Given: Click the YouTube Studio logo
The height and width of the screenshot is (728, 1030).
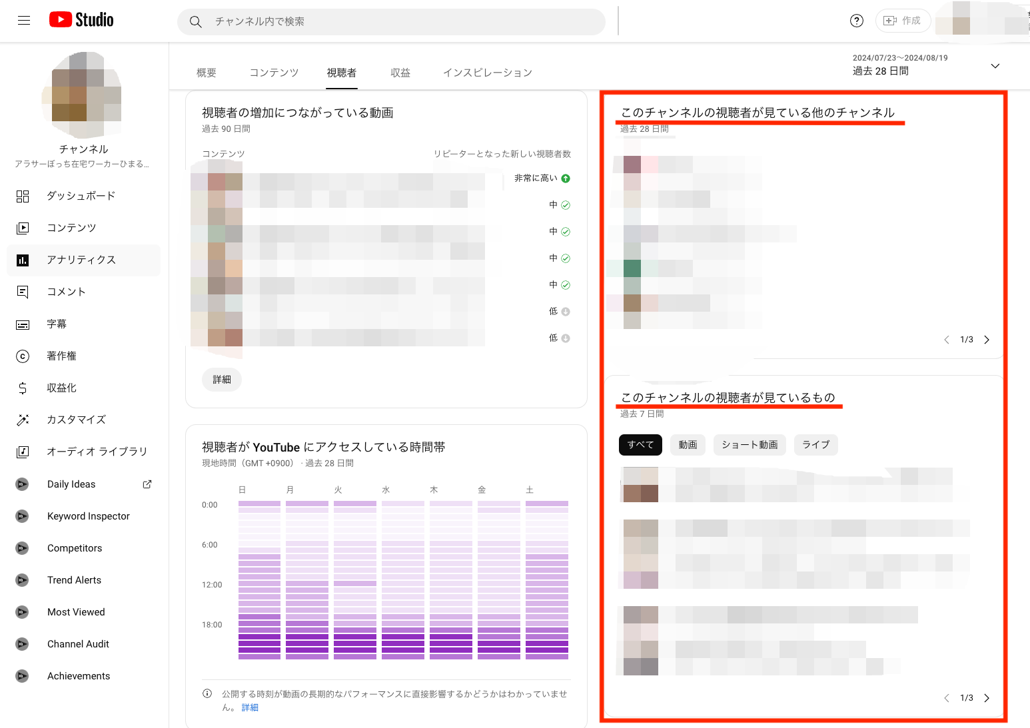Looking at the screenshot, I should [81, 20].
